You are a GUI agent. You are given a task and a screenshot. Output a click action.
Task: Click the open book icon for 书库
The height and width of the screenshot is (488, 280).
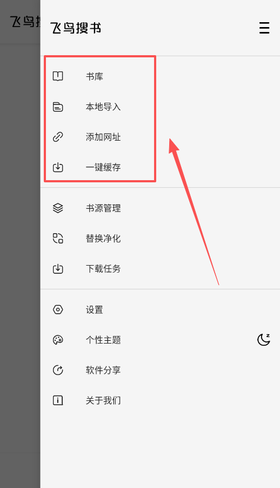tap(58, 76)
